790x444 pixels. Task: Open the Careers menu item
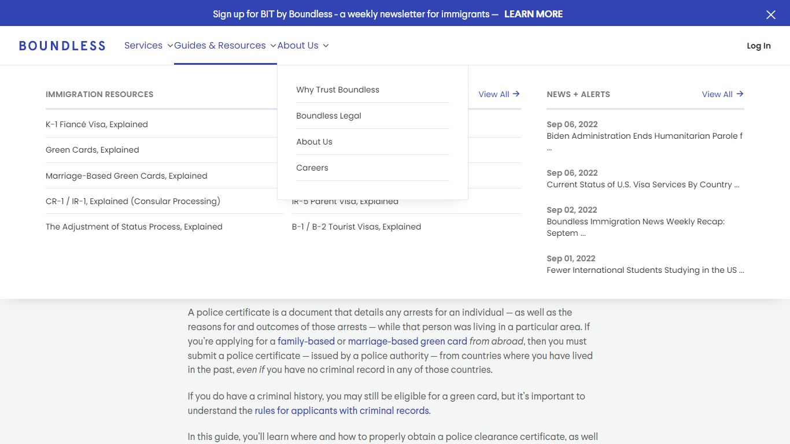[312, 168]
